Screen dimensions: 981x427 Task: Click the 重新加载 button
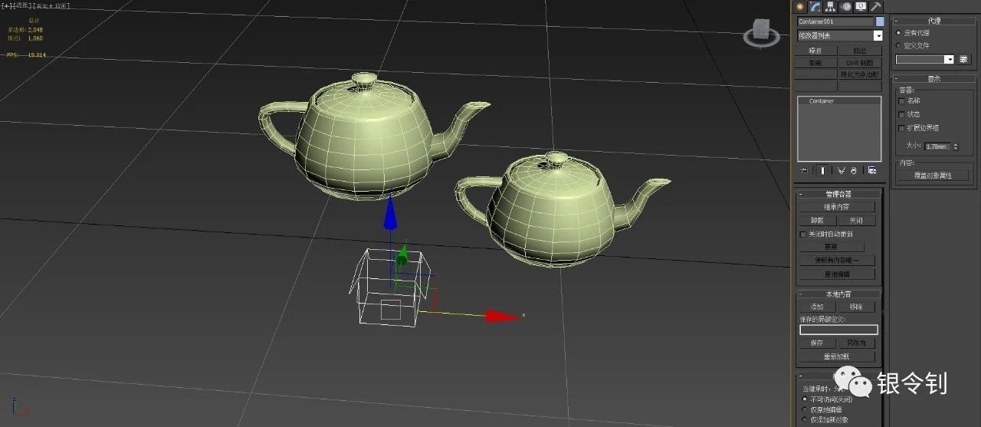[x=837, y=356]
